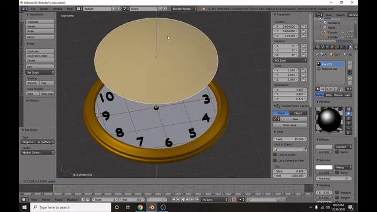The width and height of the screenshot is (377, 212).
Task: Switch to the Wire material type tab
Action: [x=329, y=95]
